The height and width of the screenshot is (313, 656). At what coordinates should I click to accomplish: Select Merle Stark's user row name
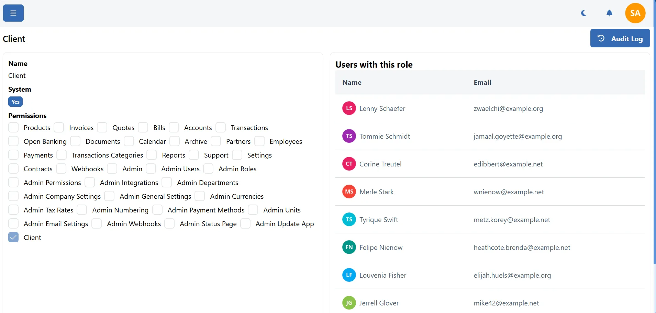(x=376, y=192)
